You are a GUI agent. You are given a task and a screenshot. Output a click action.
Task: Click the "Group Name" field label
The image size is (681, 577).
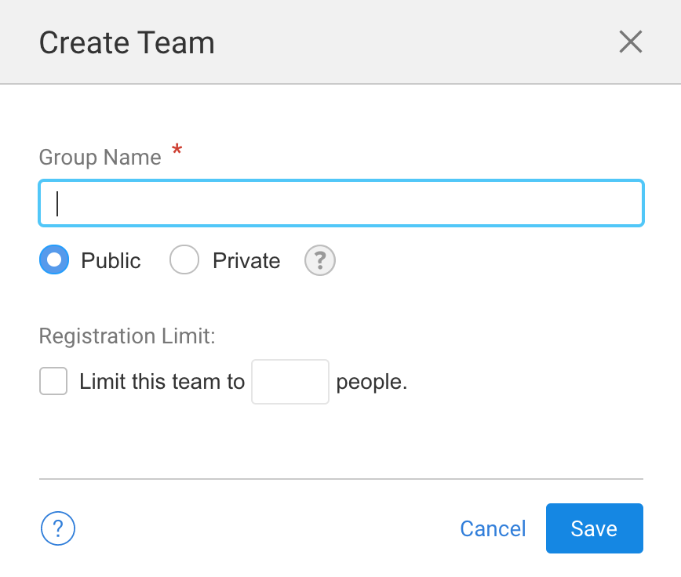point(100,158)
